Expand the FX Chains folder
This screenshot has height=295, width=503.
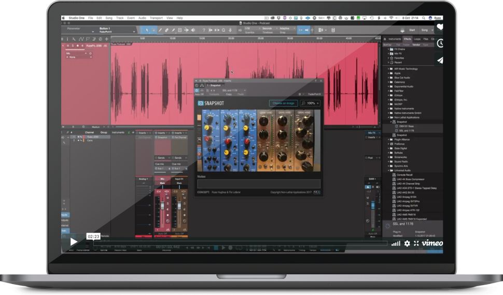(x=388, y=49)
